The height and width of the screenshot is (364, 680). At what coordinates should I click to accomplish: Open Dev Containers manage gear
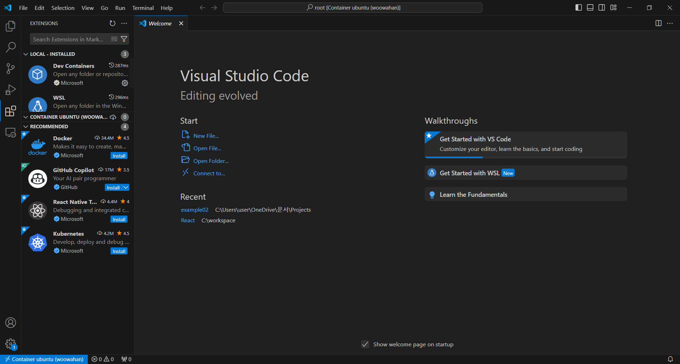click(125, 83)
